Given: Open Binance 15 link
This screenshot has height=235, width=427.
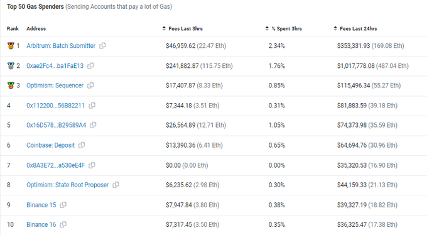Looking at the screenshot, I should (x=41, y=205).
